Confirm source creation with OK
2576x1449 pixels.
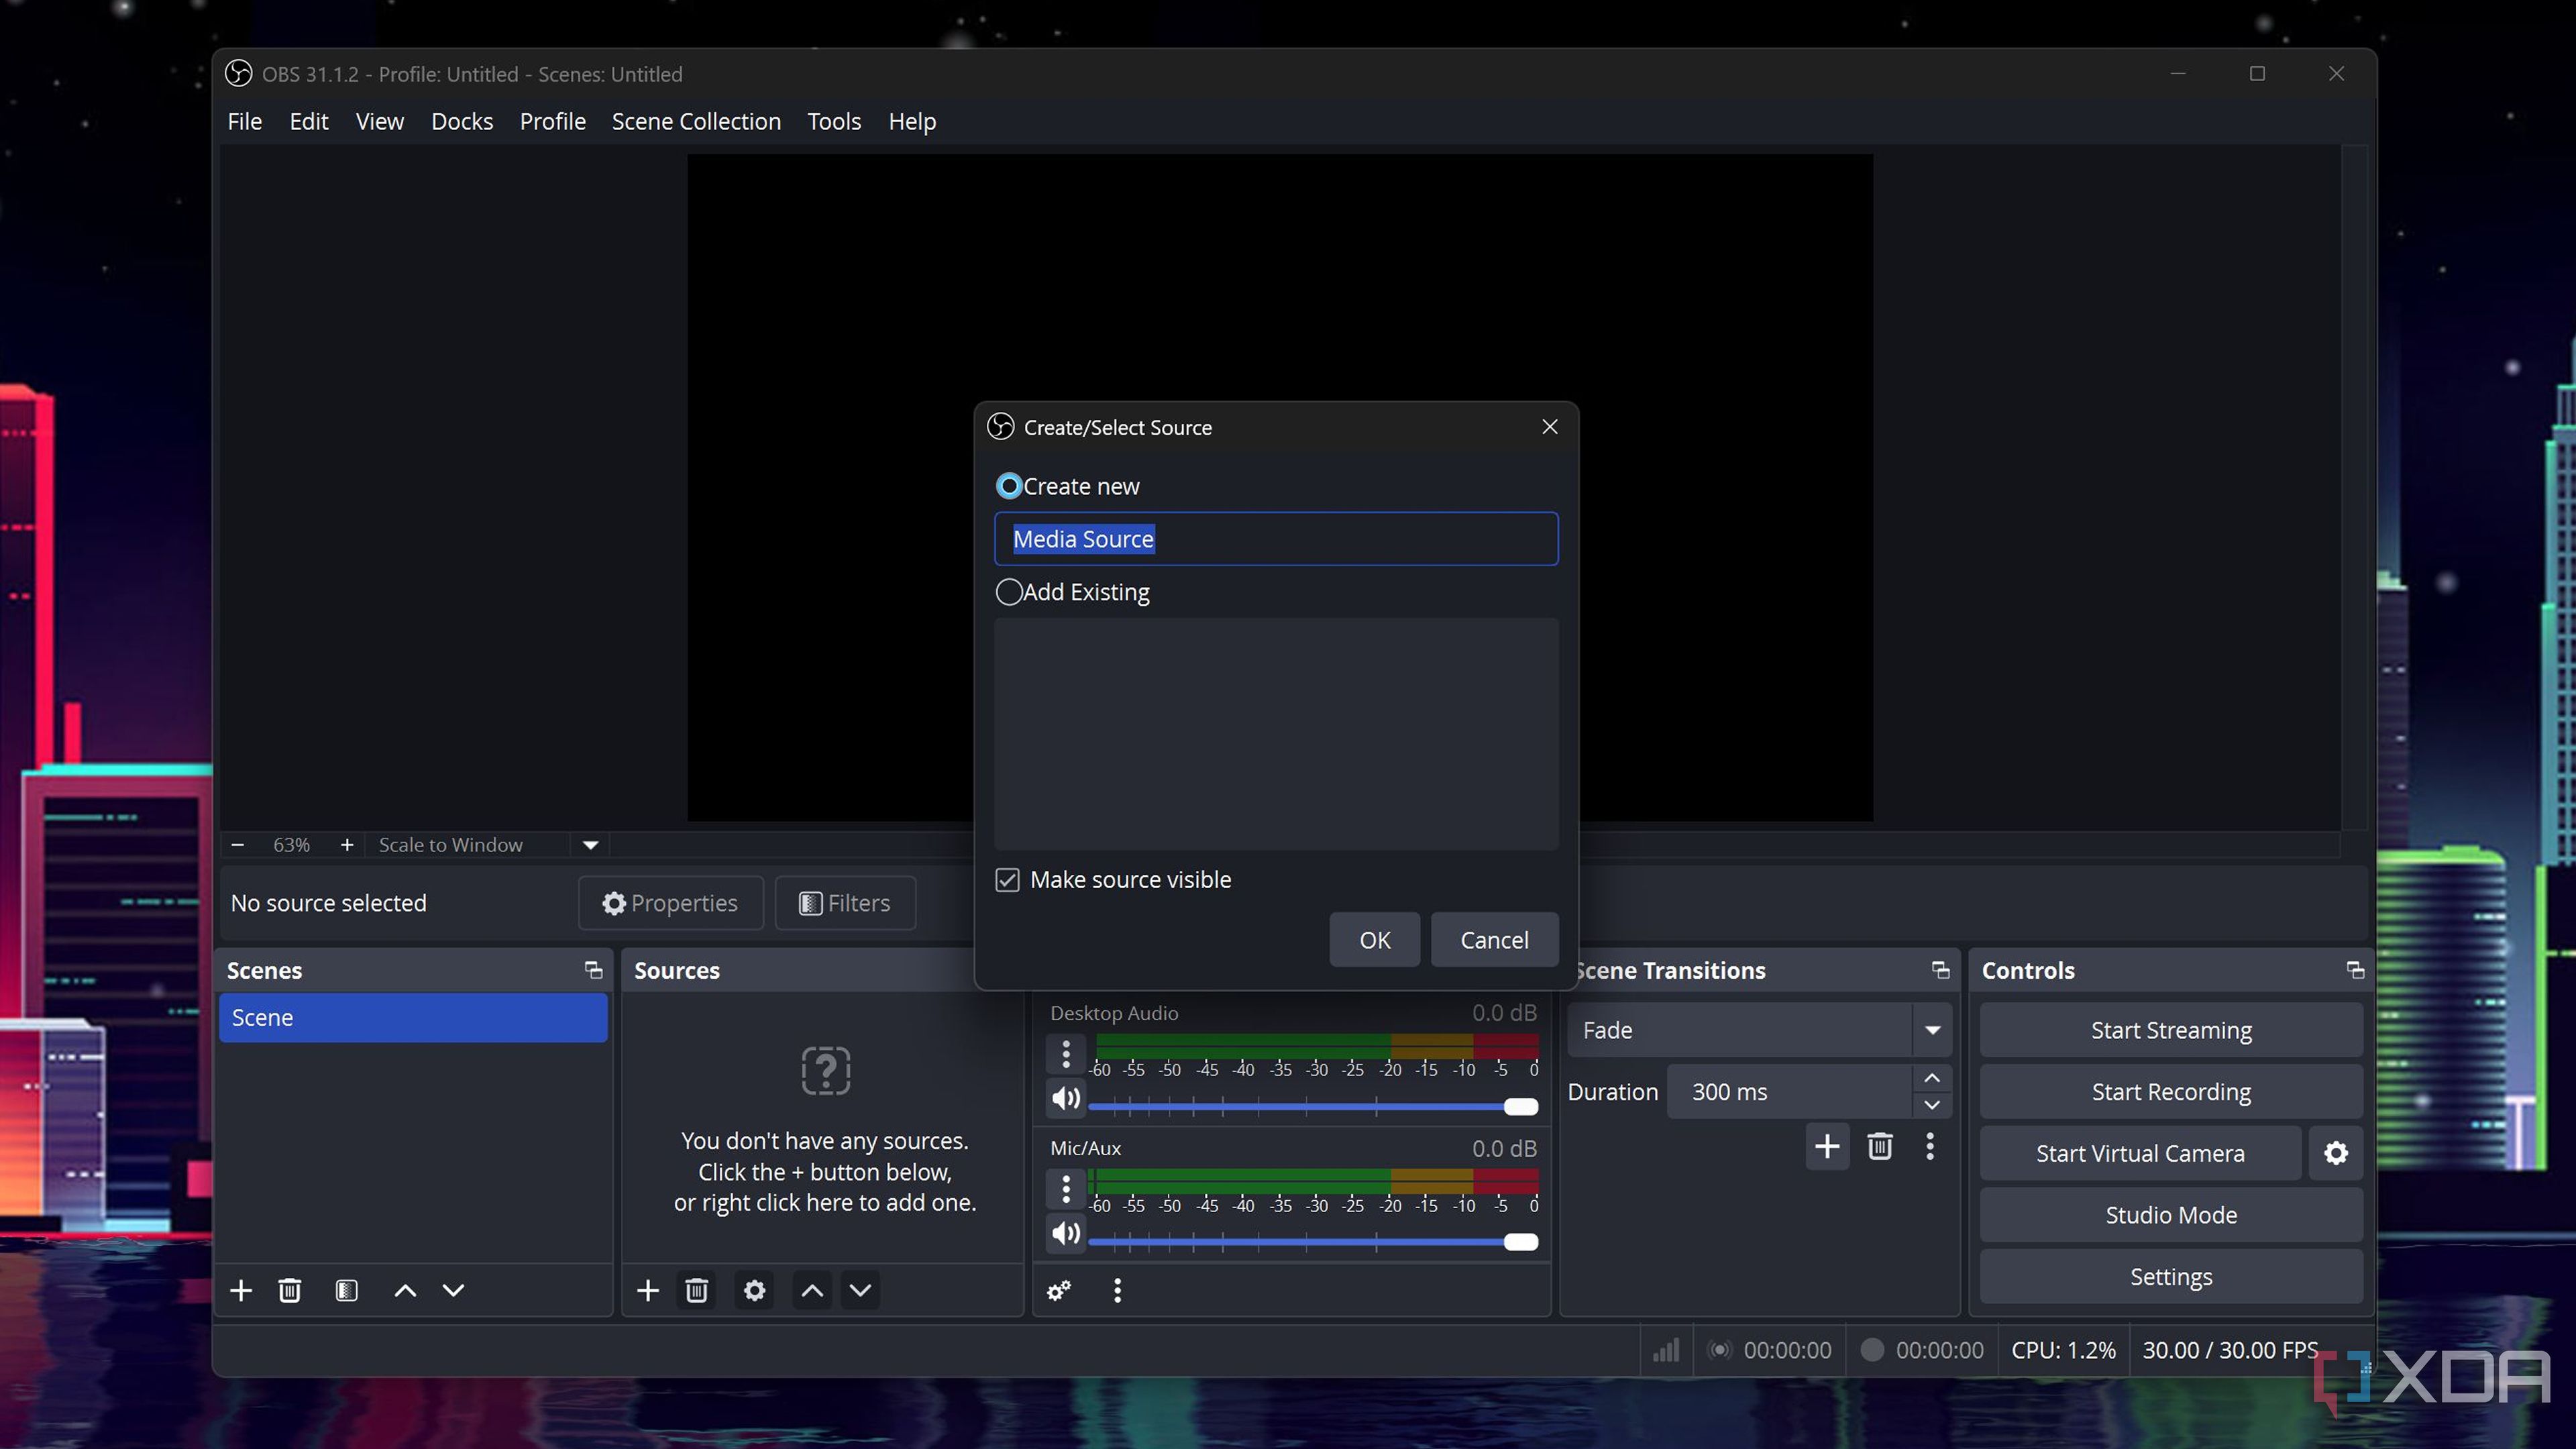pos(1374,940)
